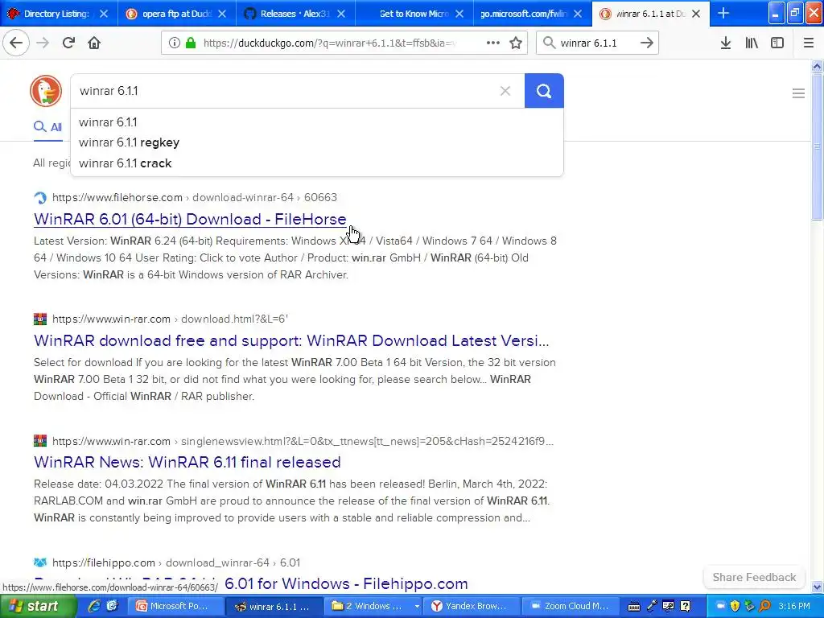
Task: Click the page scroll-down arrow
Action: pos(817,587)
